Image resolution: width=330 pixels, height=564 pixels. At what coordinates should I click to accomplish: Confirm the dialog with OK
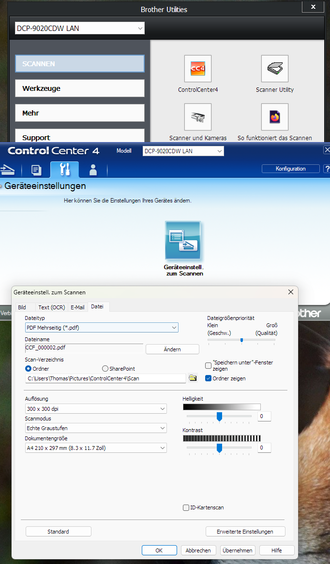159,550
